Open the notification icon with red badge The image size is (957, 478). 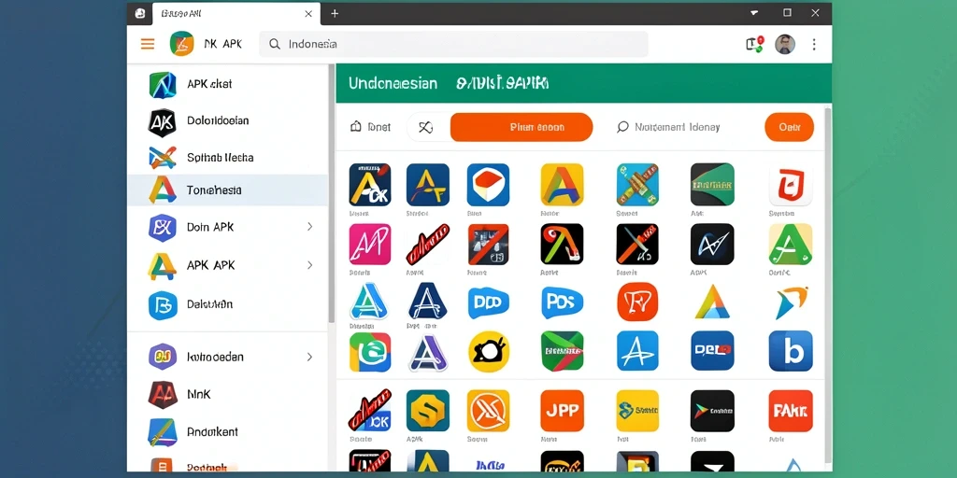pos(755,44)
